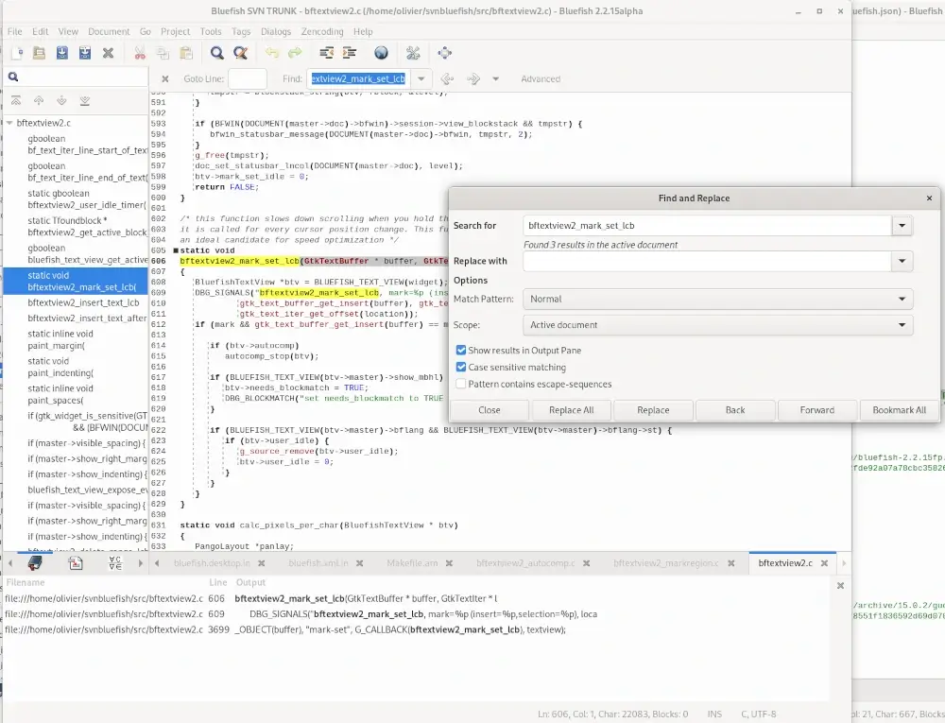945x723 pixels.
Task: Collapse code fold at line 605
Action: (x=176, y=250)
